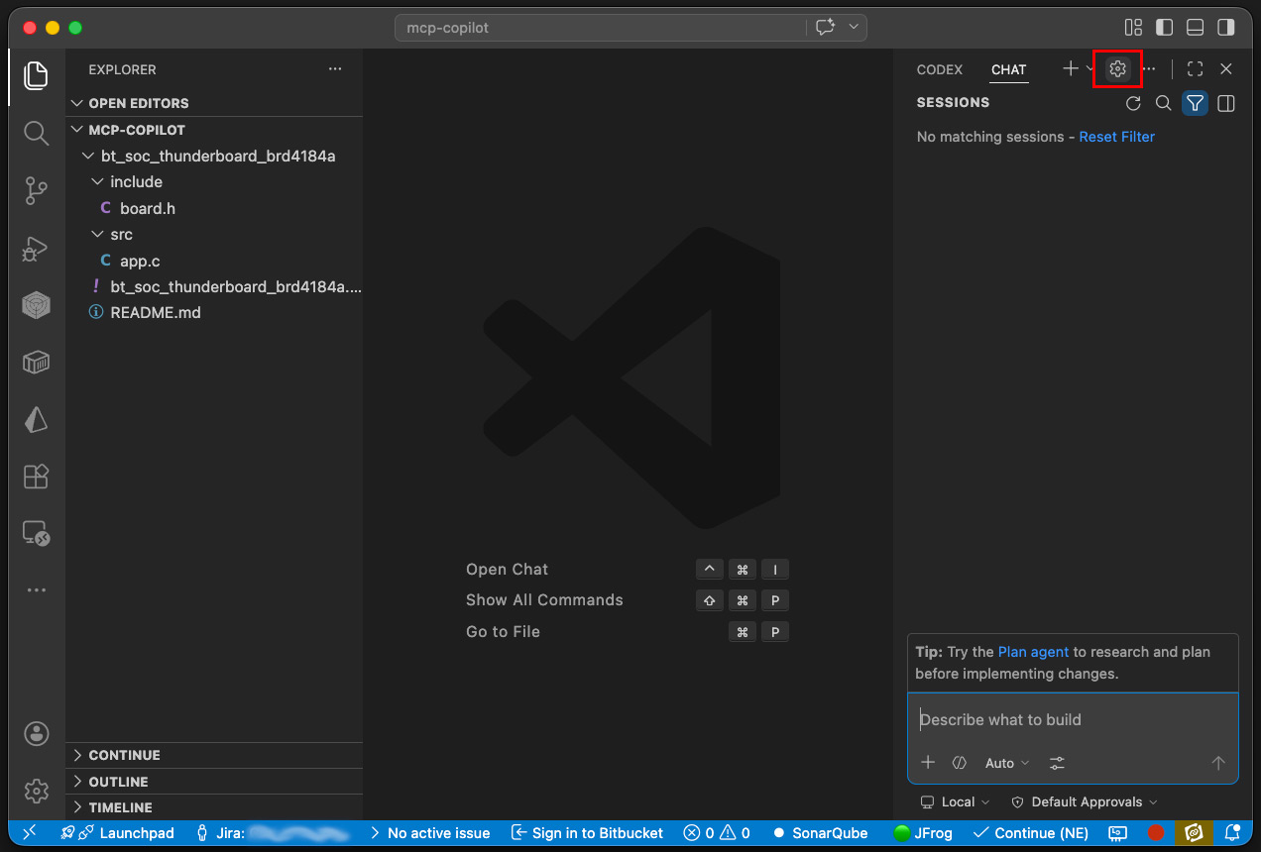Click No active issue status item
The image size is (1261, 852).
click(x=429, y=833)
